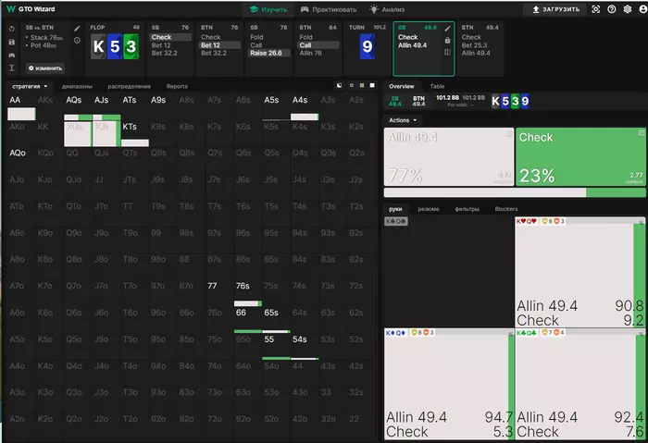Click the Allin/Check frequency bar
The height and width of the screenshot is (443, 648).
tap(515, 192)
